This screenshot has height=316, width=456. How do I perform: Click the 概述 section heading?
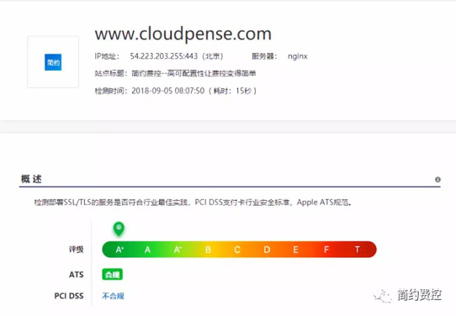coord(31,179)
